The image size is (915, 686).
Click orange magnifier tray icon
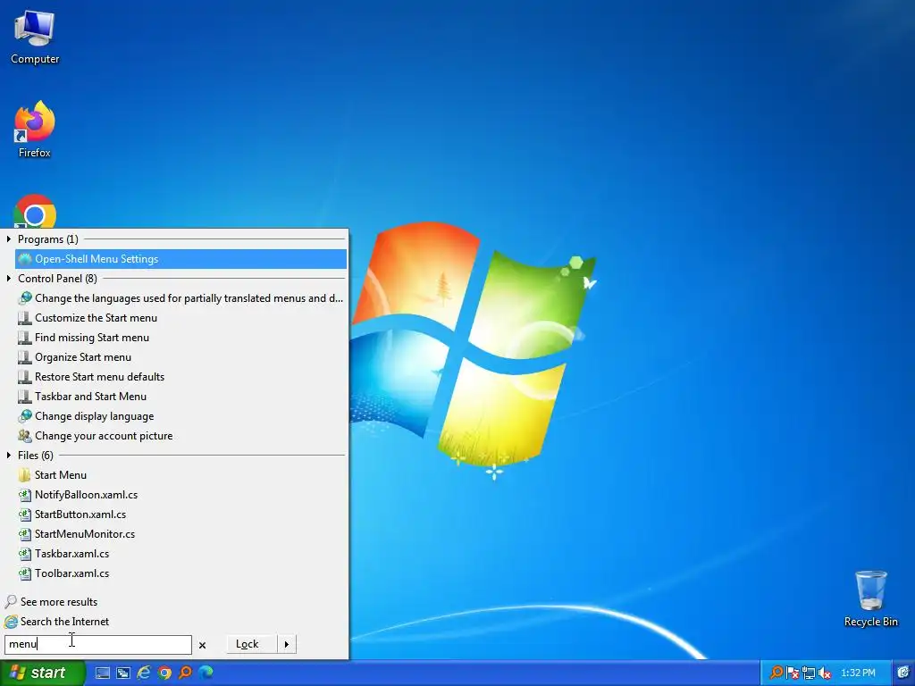[x=776, y=673]
